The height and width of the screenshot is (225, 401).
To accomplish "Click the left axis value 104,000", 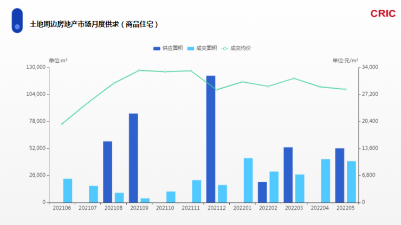I will click(x=36, y=94).
